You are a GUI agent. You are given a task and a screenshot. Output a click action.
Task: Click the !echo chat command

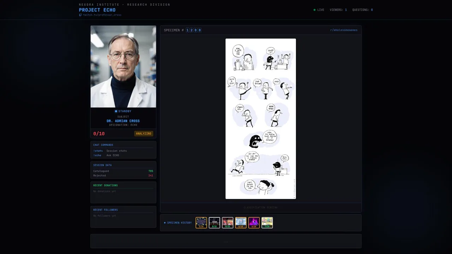[x=97, y=155]
